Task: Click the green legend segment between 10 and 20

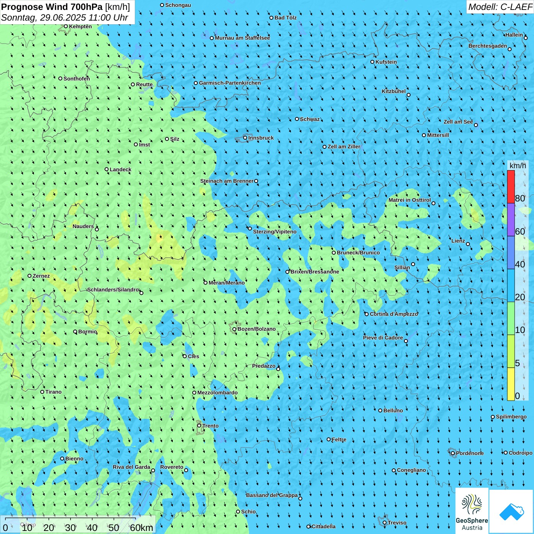Action: [x=511, y=318]
